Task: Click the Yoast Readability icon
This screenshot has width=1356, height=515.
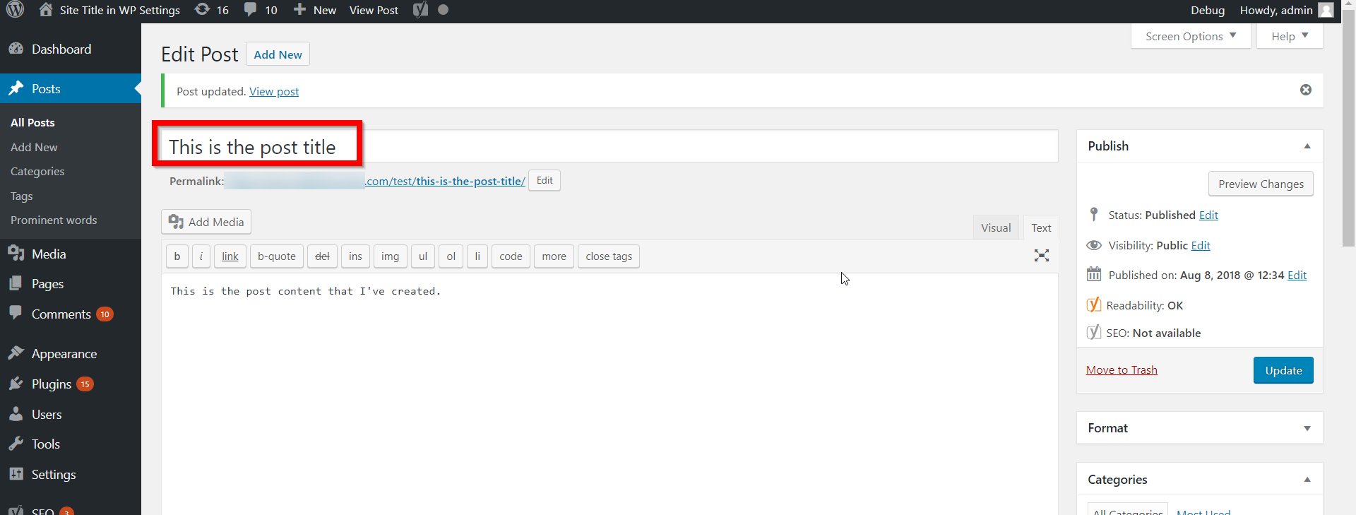Action: click(1093, 304)
